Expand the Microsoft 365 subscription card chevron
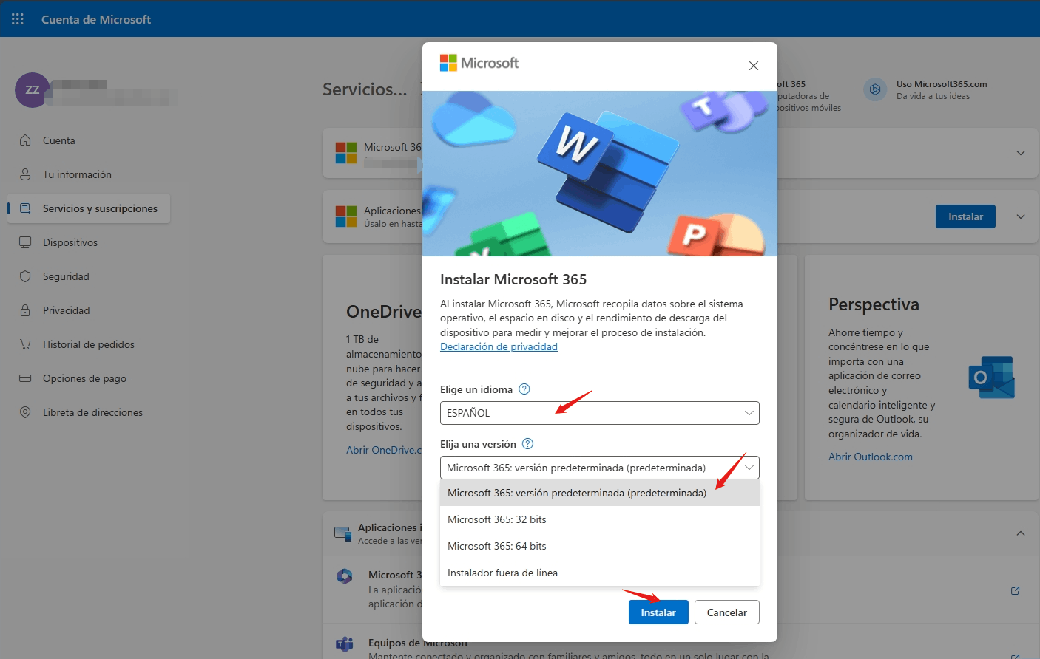Screen dimensions: 1040x659 (1021, 153)
